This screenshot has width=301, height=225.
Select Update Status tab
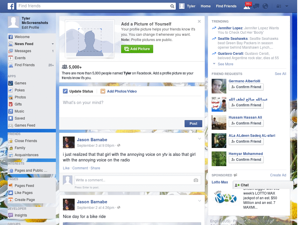78,91
